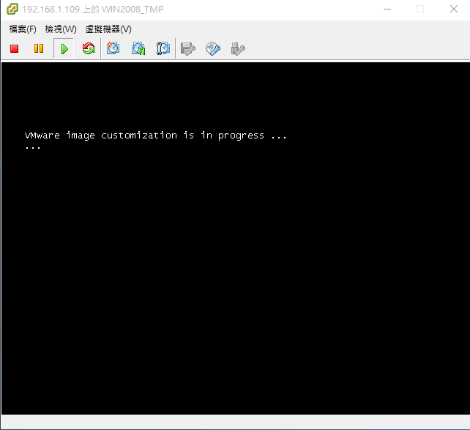
Task: Click the green power on button
Action: 64,48
